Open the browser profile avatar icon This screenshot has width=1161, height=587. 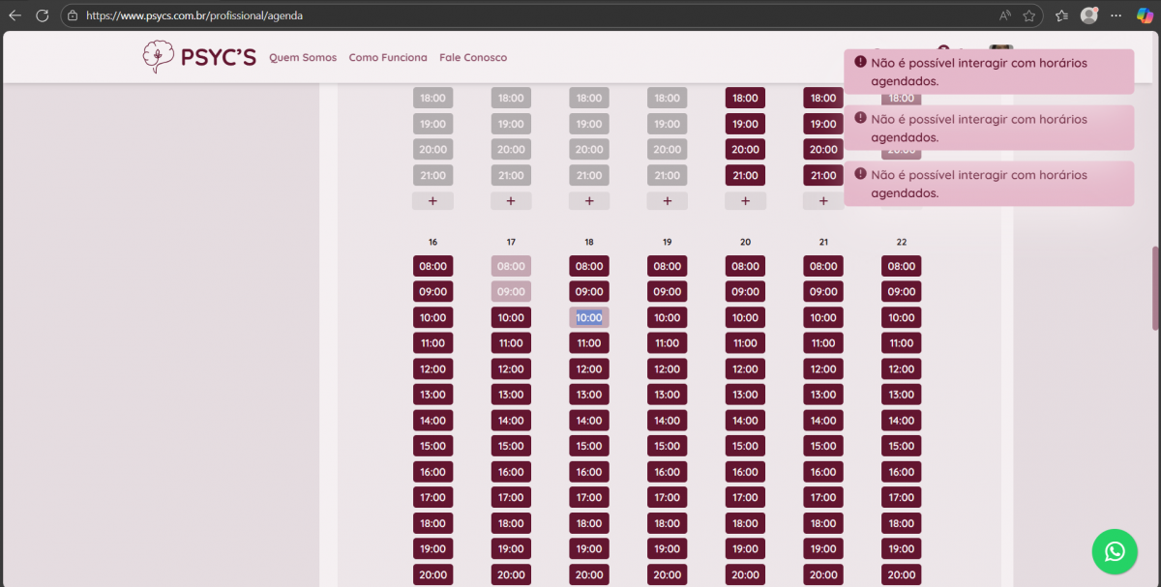click(1089, 15)
